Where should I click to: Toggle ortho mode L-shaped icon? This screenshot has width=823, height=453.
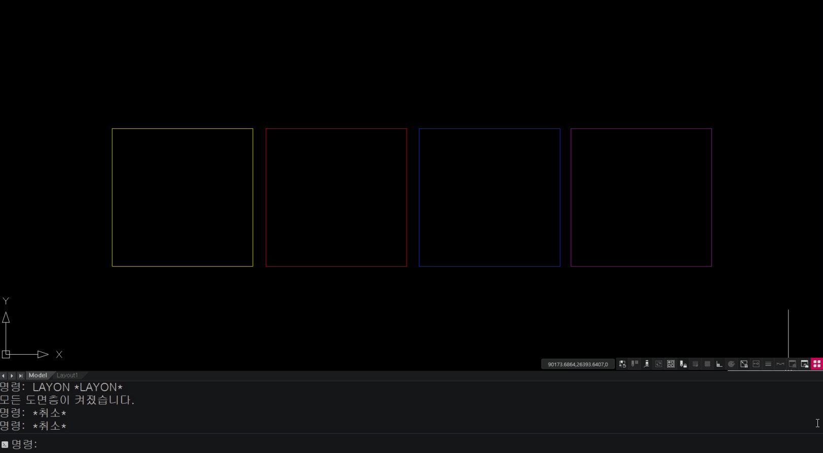[719, 364]
